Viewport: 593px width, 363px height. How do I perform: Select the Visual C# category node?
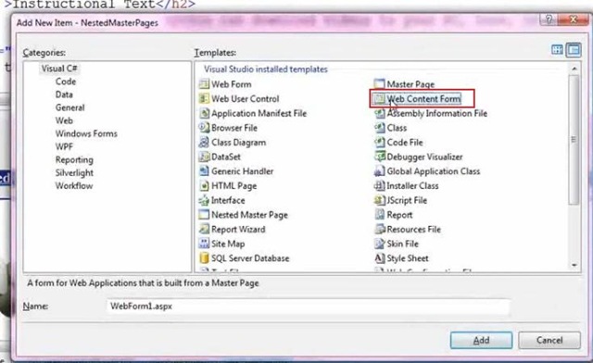tap(59, 69)
